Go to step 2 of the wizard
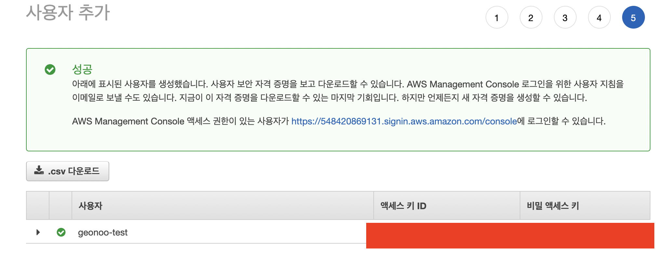This screenshot has height=267, width=668. (531, 18)
